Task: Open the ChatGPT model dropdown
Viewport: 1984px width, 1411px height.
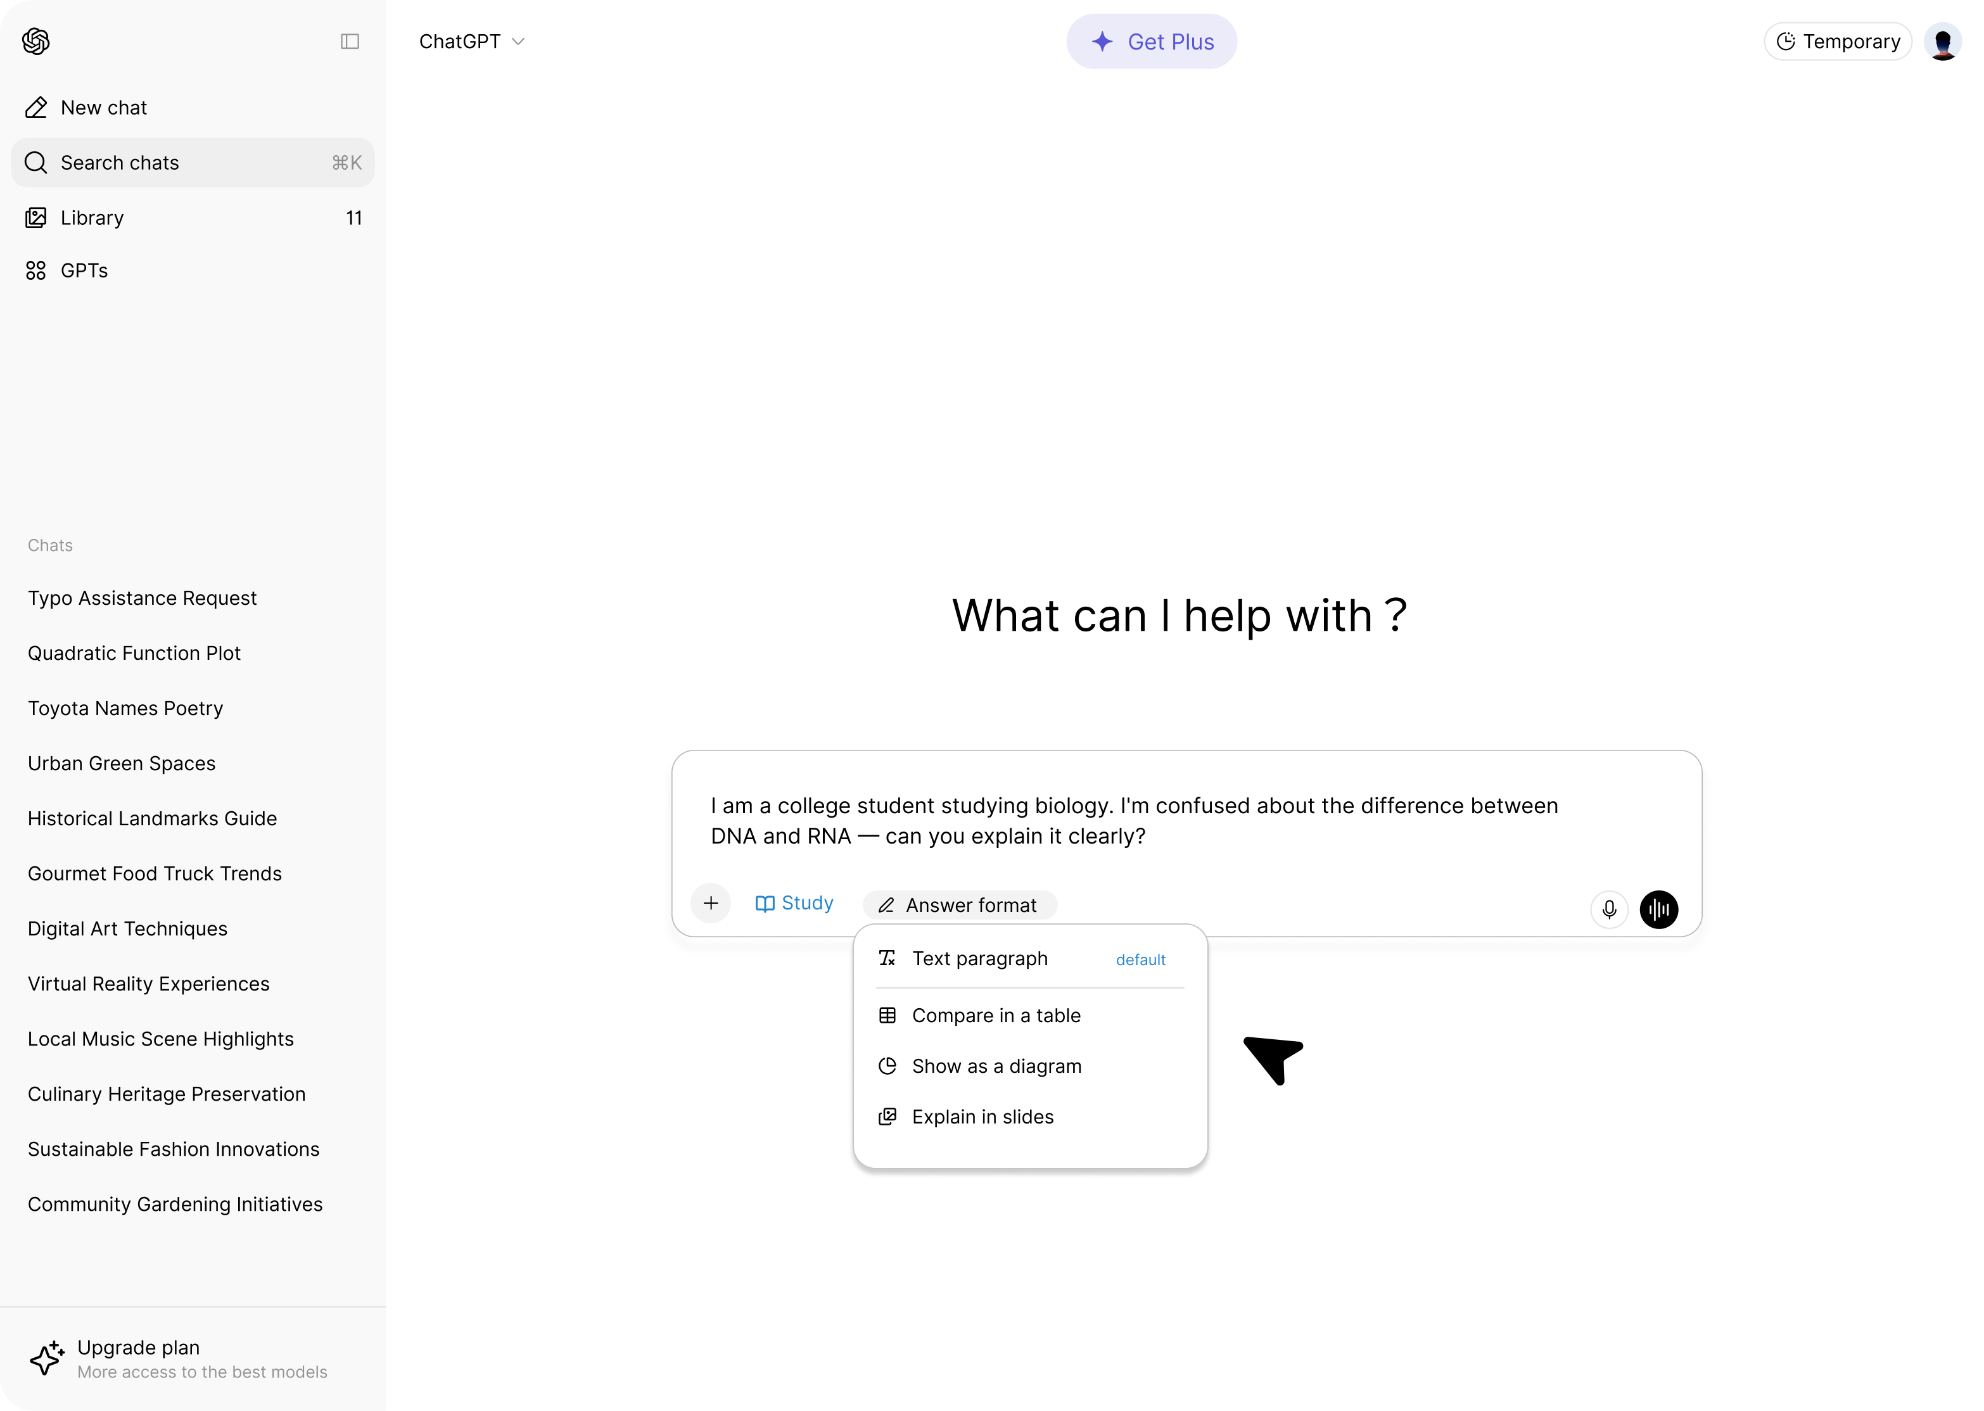Action: 472,42
